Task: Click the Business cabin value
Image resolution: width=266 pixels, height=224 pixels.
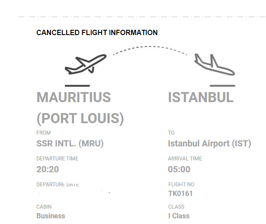Action: click(x=50, y=216)
